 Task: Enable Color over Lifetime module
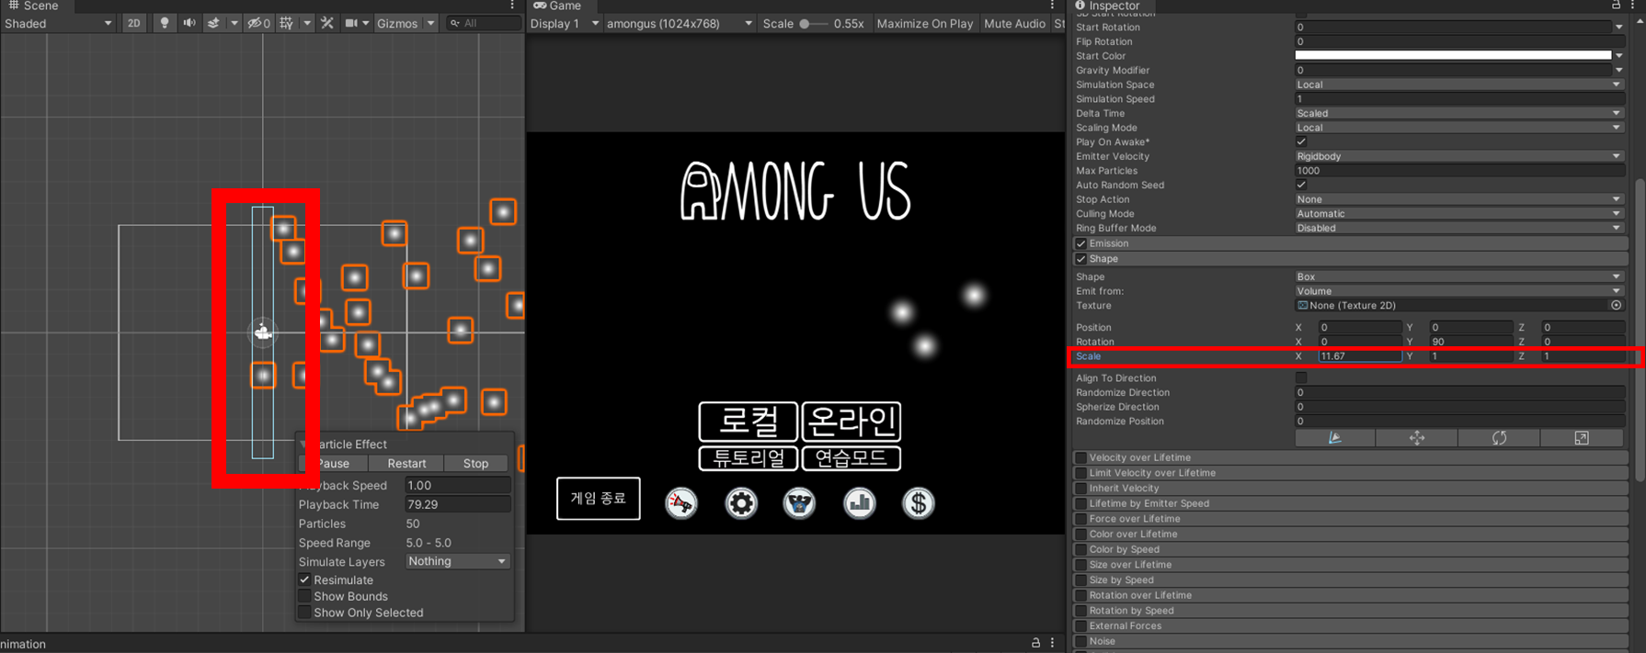[1080, 534]
